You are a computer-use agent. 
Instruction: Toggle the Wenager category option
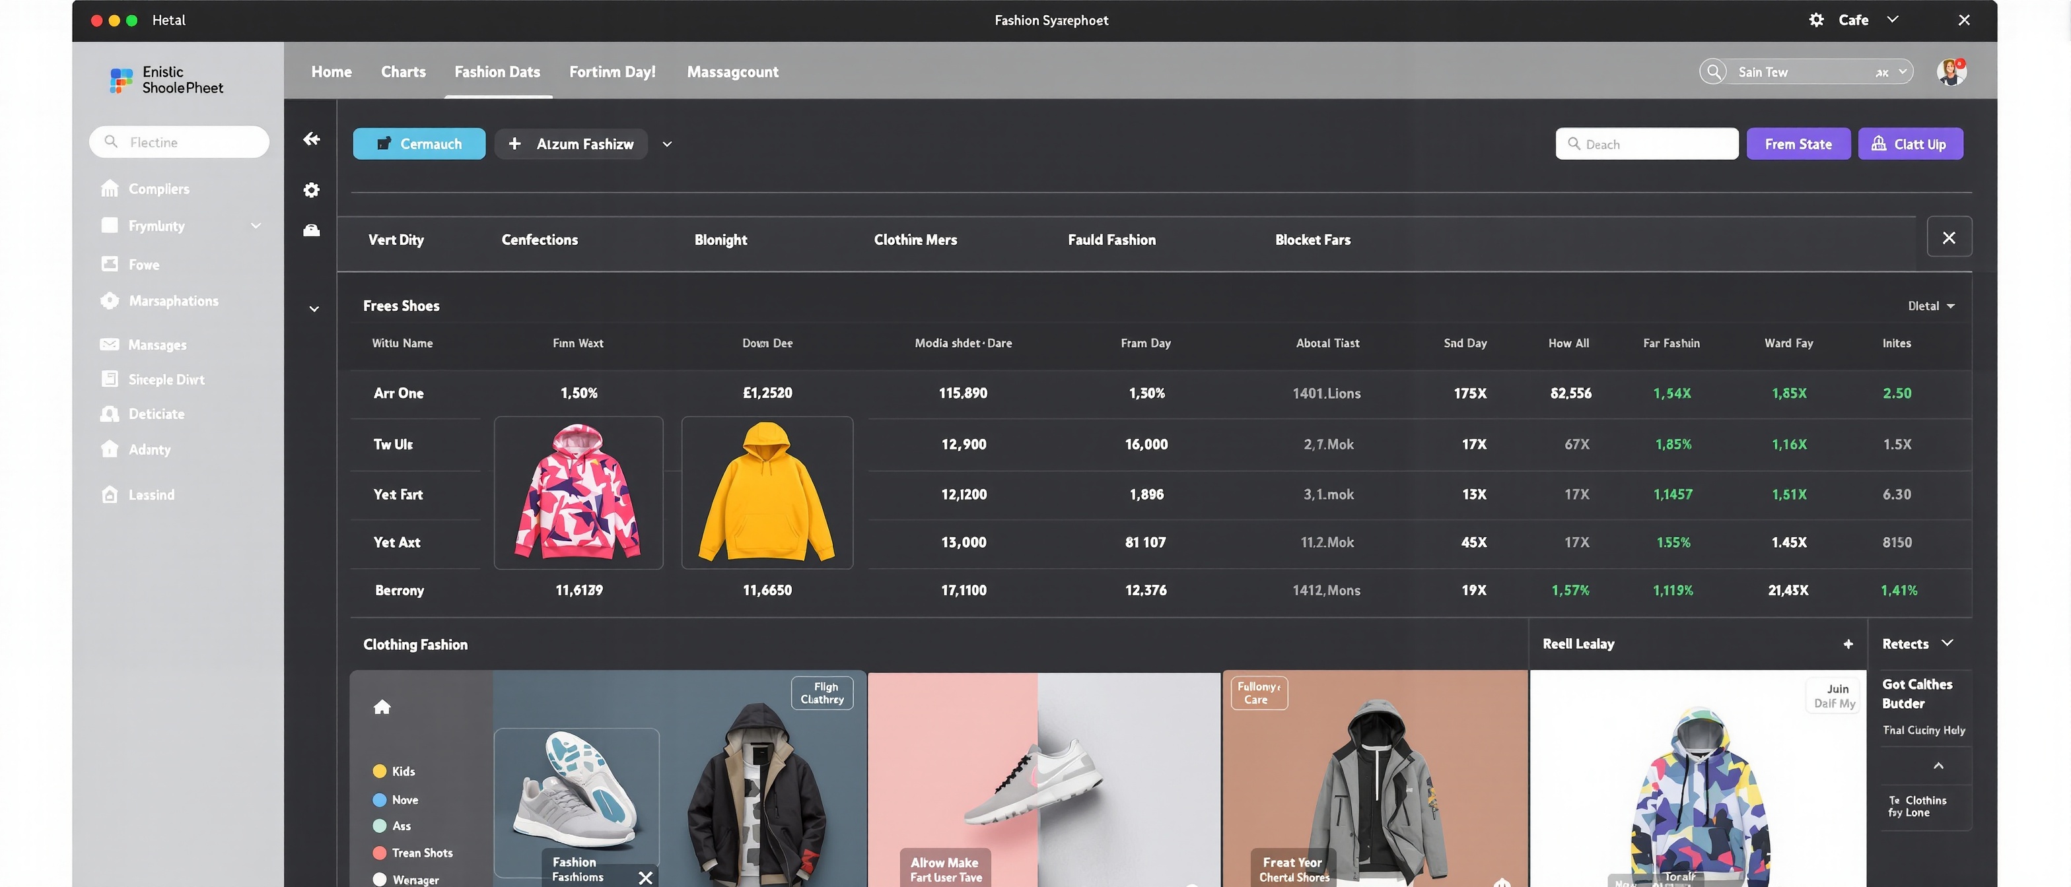tap(380, 879)
